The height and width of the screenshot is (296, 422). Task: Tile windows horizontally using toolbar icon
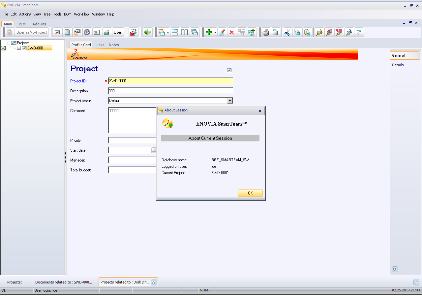click(175, 32)
